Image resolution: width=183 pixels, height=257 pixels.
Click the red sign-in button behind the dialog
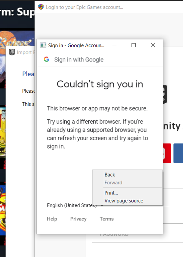click(167, 153)
